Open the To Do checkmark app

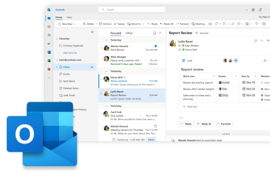49,44
